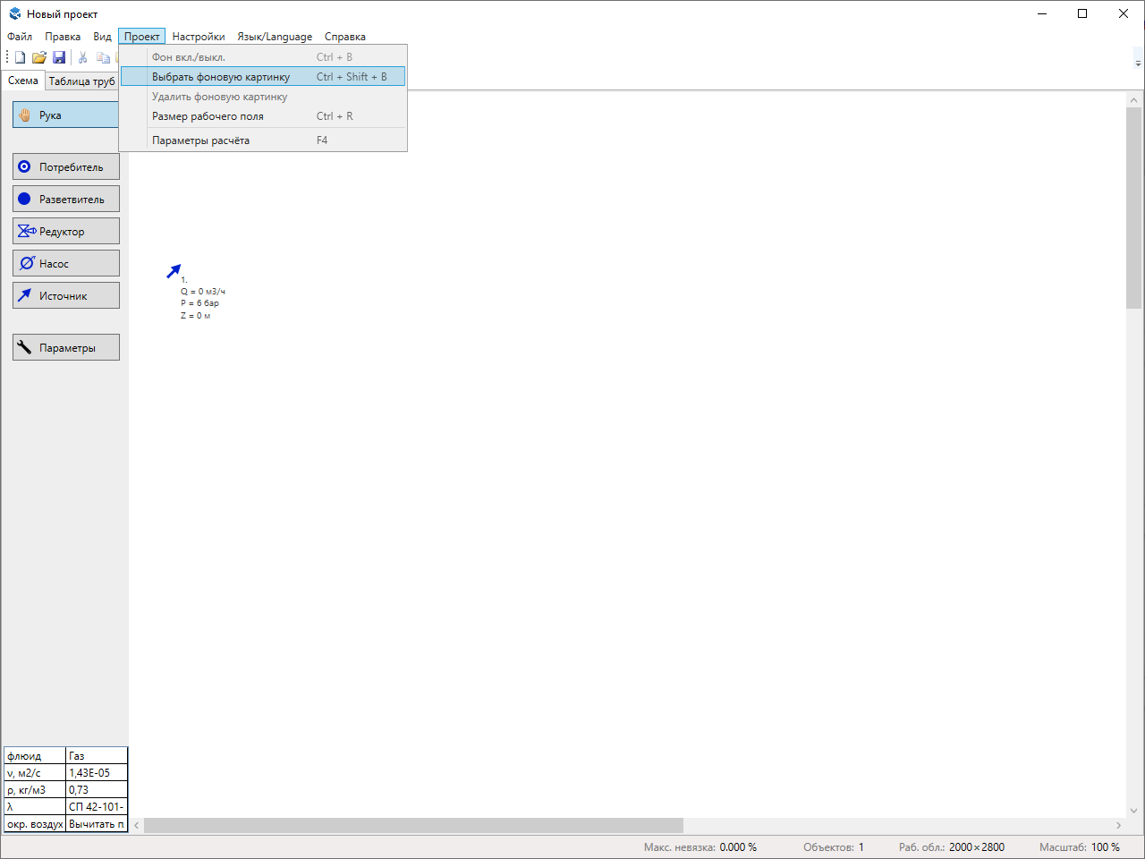Click the Save floppy disk icon

(x=59, y=57)
